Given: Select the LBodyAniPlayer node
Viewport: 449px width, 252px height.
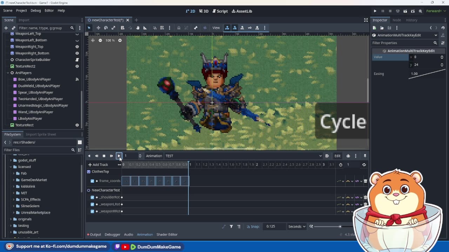Looking at the screenshot, I should click(x=30, y=119).
